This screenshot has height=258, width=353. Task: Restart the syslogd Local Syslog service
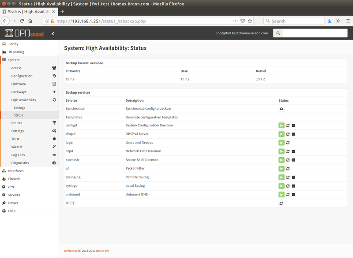pyautogui.click(x=288, y=186)
